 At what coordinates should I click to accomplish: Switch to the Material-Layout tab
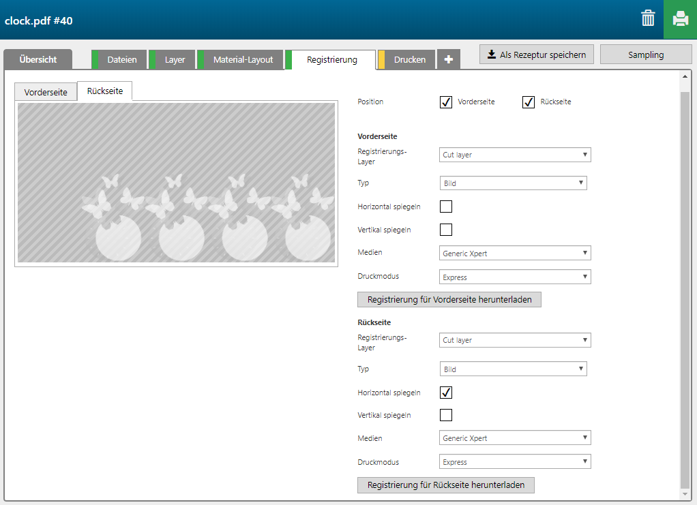(242, 60)
